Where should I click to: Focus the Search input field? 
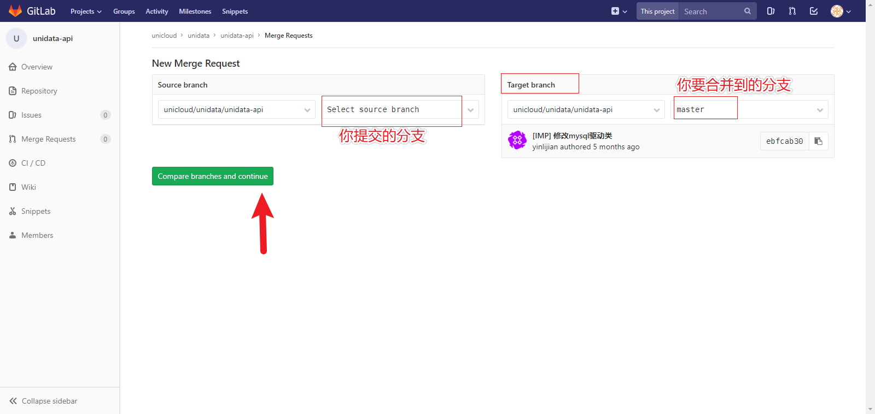(x=712, y=11)
